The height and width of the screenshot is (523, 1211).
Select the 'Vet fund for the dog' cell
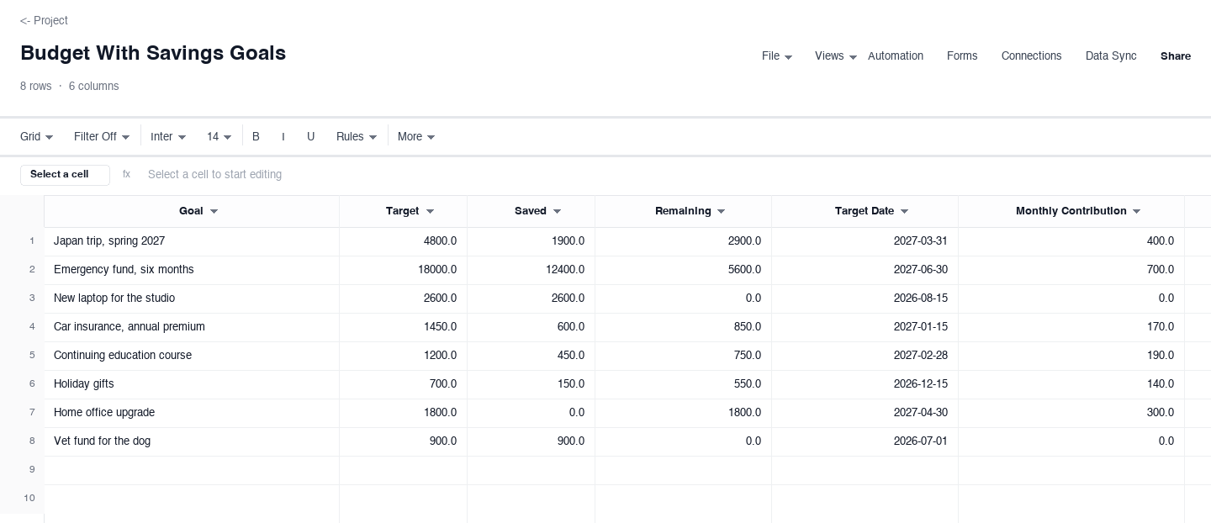click(192, 441)
